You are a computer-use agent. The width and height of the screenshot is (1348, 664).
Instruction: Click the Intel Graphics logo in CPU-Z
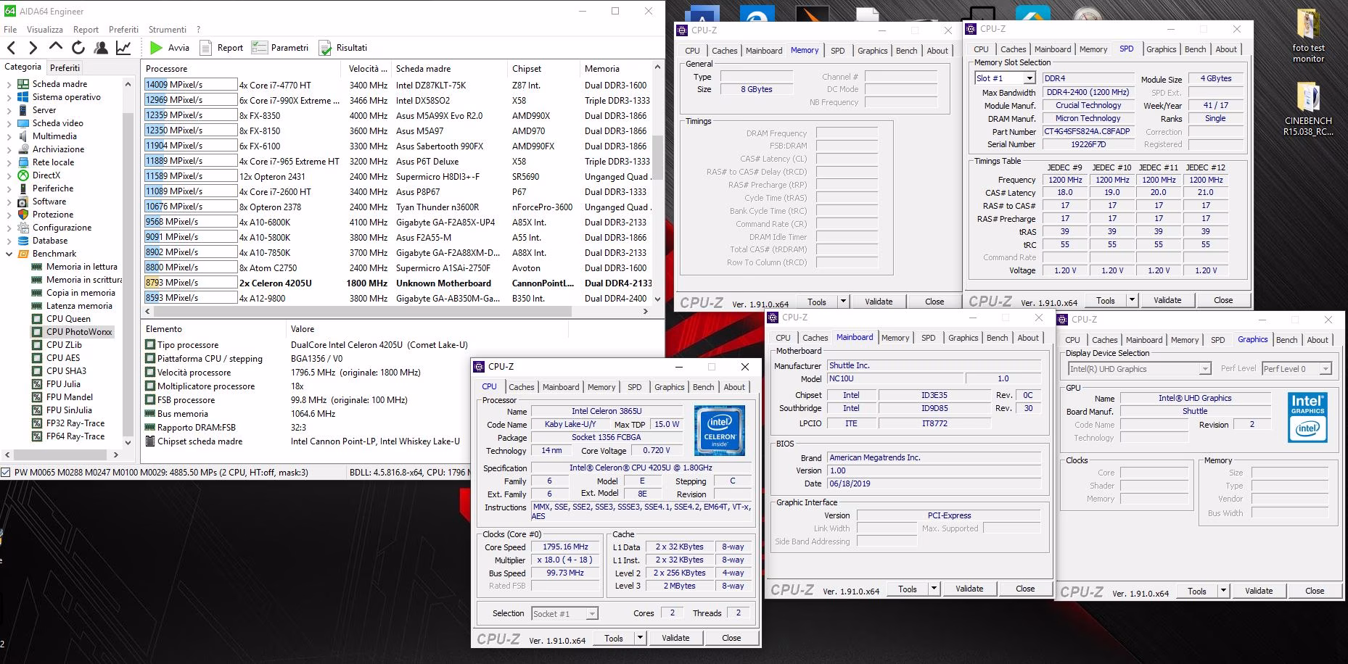[1307, 418]
